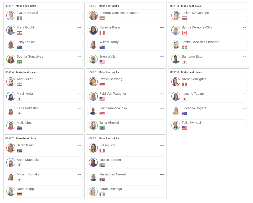Click Louise Lepront's avatar photo

[93, 163]
